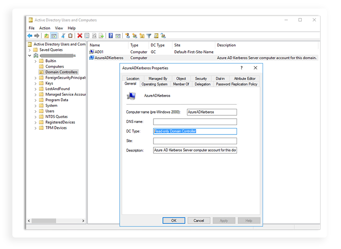Click the DNS name field
This screenshot has height=249, width=341.
(195, 122)
